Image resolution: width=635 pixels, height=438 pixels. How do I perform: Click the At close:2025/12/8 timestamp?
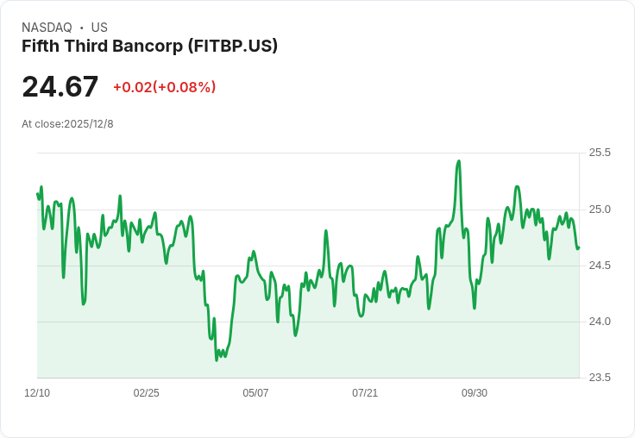click(x=67, y=124)
